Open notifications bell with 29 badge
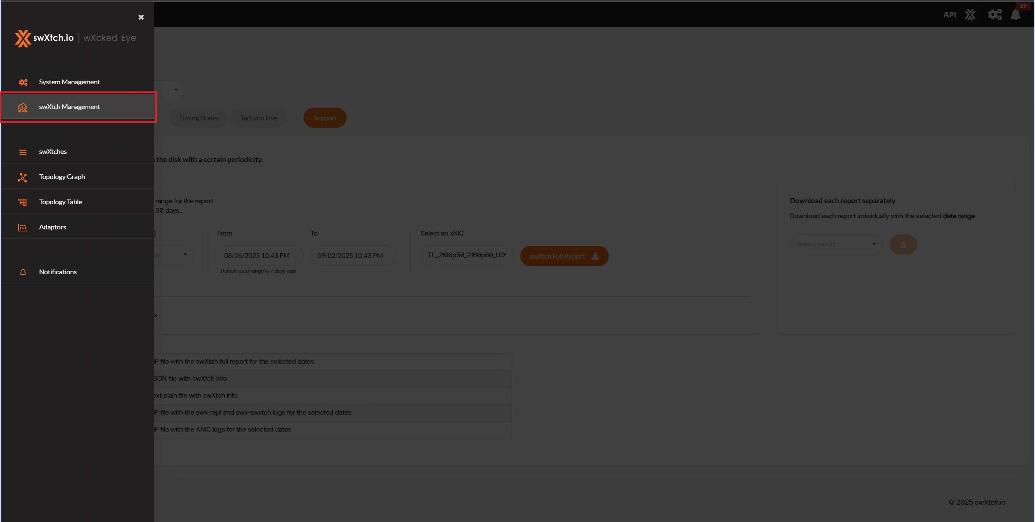Screen dimensions: 1035x522 tap(1015, 15)
